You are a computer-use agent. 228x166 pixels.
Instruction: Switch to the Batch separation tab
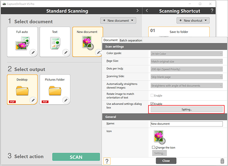click(x=131, y=40)
